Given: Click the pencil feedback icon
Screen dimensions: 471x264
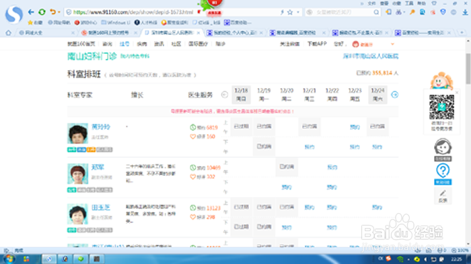Looking at the screenshot, I should pos(443,193).
